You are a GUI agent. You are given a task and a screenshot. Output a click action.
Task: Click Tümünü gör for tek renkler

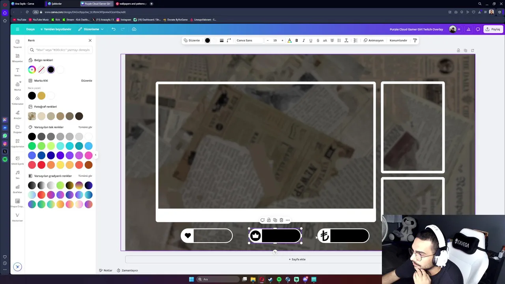pos(85,127)
